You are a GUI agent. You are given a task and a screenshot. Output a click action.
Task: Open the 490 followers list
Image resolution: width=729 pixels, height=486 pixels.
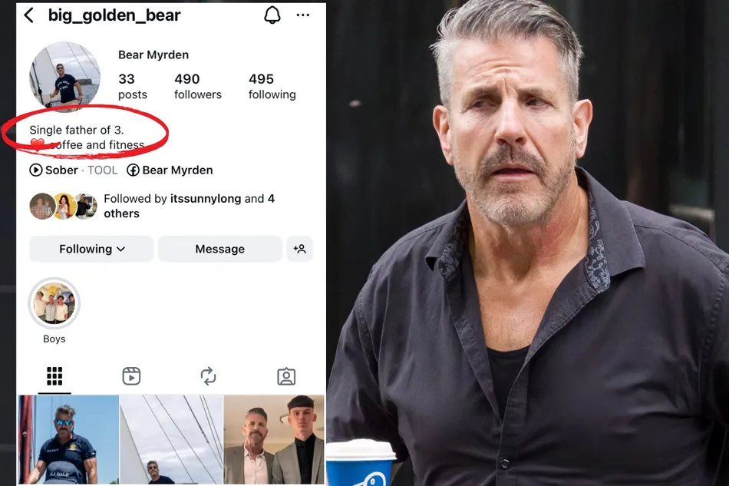click(x=197, y=87)
